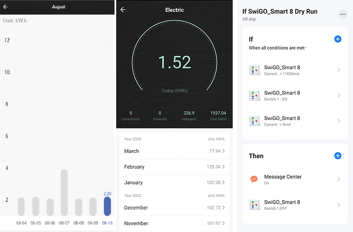Tap the 'Electric' screen title
The height and width of the screenshot is (232, 353).
(174, 10)
